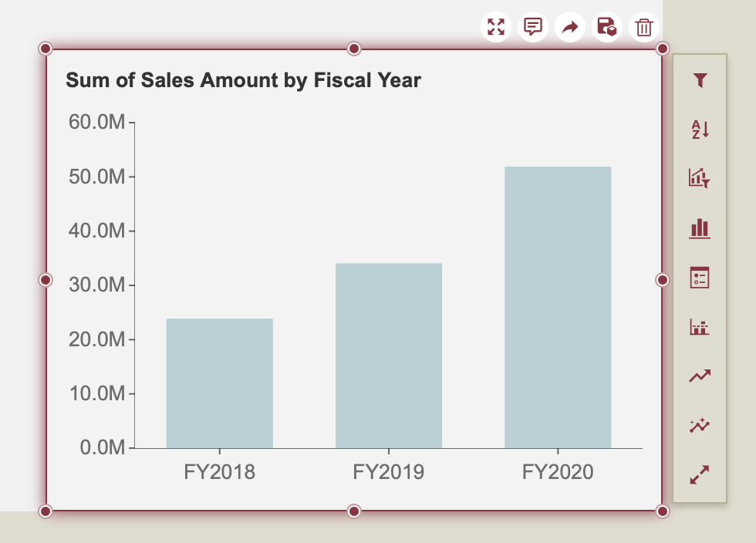The width and height of the screenshot is (756, 543).
Task: Click the A-Z sort icon
Action: pyautogui.click(x=700, y=130)
